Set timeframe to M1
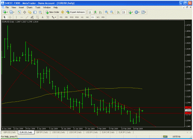The height and width of the screenshot is (139, 193). pyautogui.click(x=61, y=17)
